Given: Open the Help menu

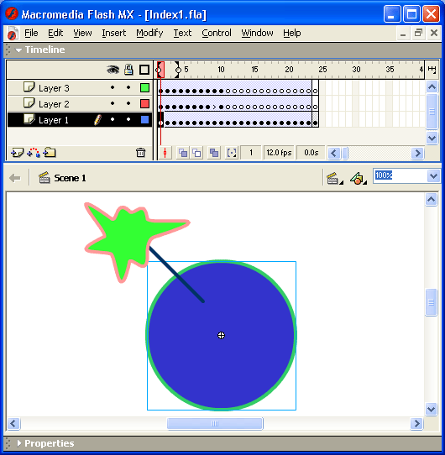Looking at the screenshot, I should [x=291, y=33].
